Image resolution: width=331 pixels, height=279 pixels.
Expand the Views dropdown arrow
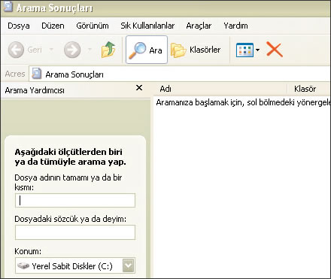[257, 50]
